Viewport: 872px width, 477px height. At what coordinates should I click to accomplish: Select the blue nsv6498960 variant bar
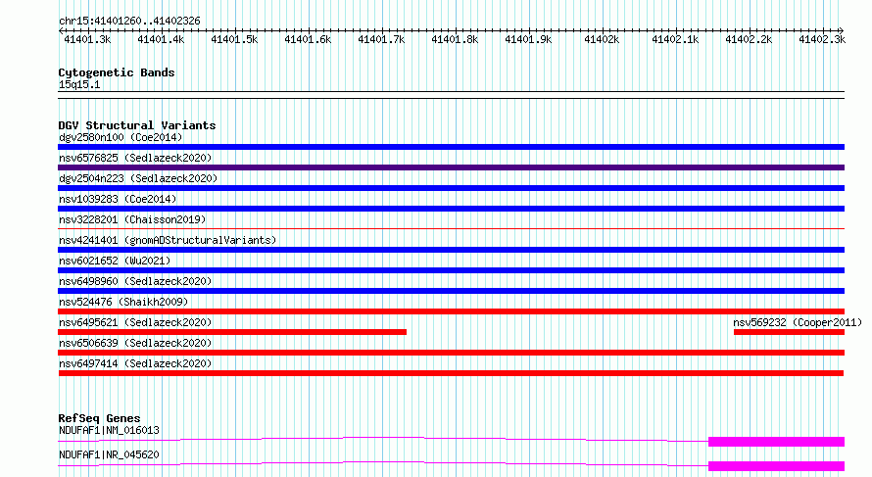point(451,291)
